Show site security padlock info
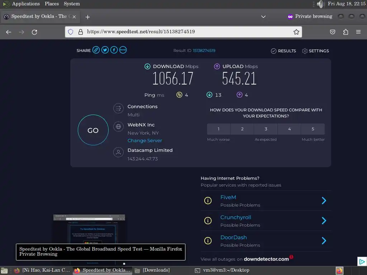The image size is (367, 275). [x=81, y=32]
